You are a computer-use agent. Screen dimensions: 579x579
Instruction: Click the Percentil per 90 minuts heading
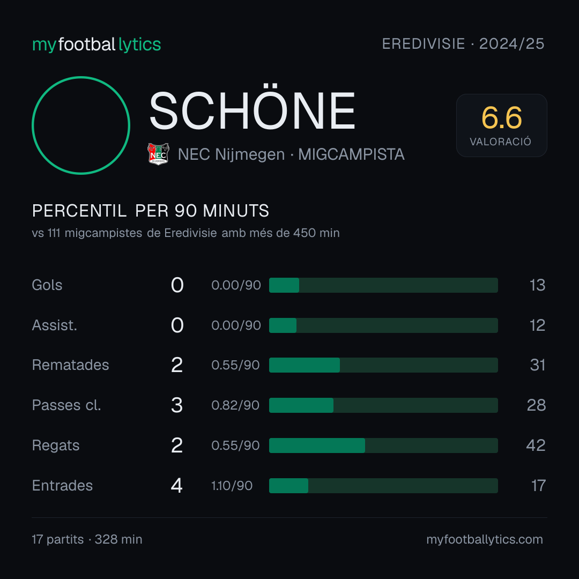[x=151, y=211]
